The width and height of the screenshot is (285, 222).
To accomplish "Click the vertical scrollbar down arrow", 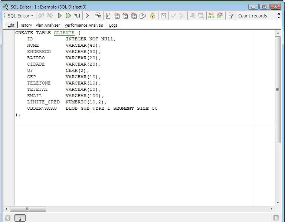I will click(278, 203).
